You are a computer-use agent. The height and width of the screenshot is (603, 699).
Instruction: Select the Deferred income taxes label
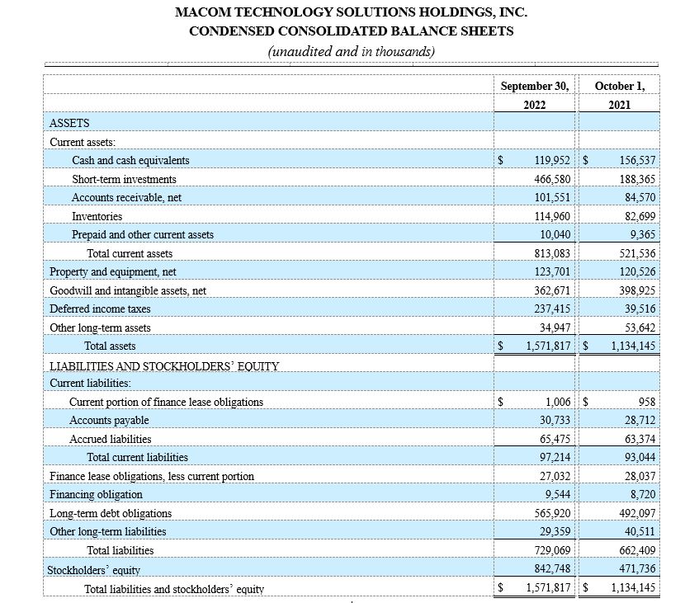click(100, 309)
